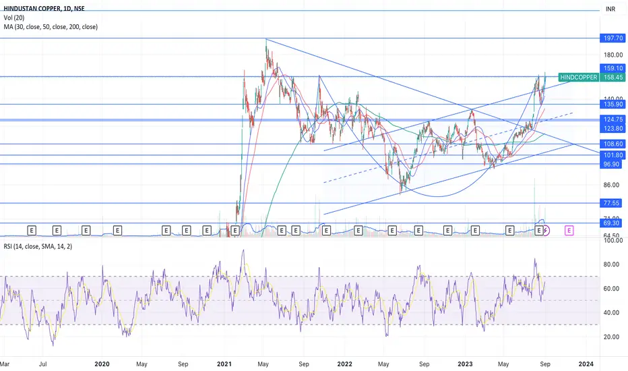
Task: Select the 197.70 horizontal line label
Action: [613, 38]
